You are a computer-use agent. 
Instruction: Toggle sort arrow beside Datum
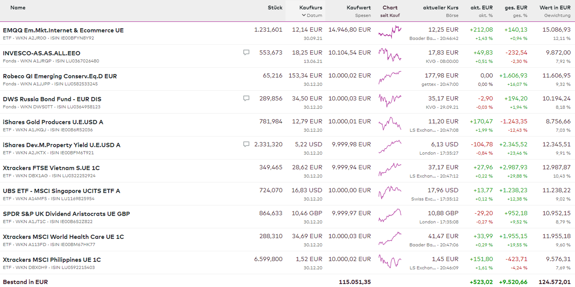tap(304, 15)
